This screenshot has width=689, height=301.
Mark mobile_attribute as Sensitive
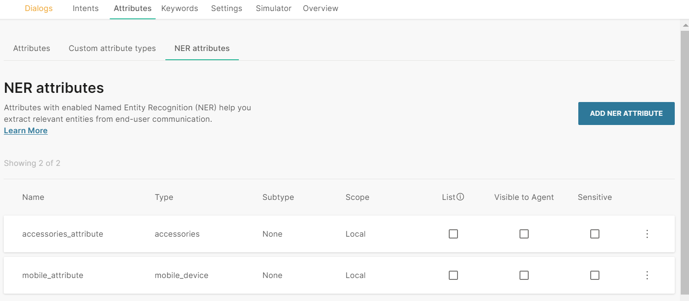click(595, 275)
